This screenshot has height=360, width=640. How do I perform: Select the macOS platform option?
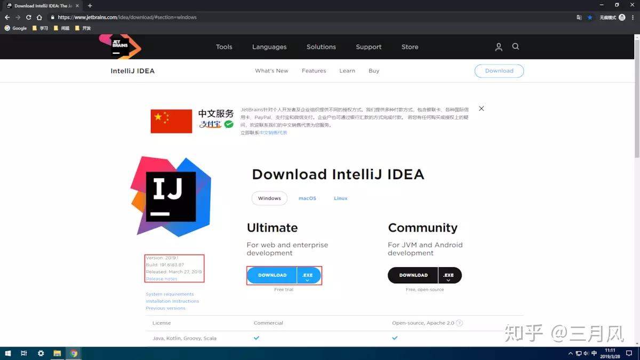pyautogui.click(x=307, y=198)
